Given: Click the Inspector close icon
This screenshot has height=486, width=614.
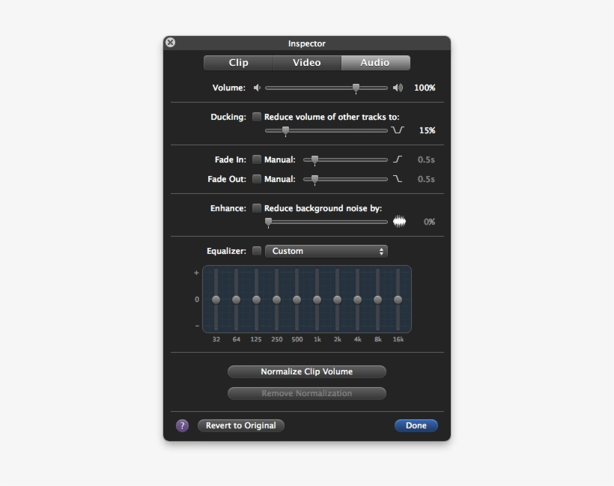Looking at the screenshot, I should point(170,43).
